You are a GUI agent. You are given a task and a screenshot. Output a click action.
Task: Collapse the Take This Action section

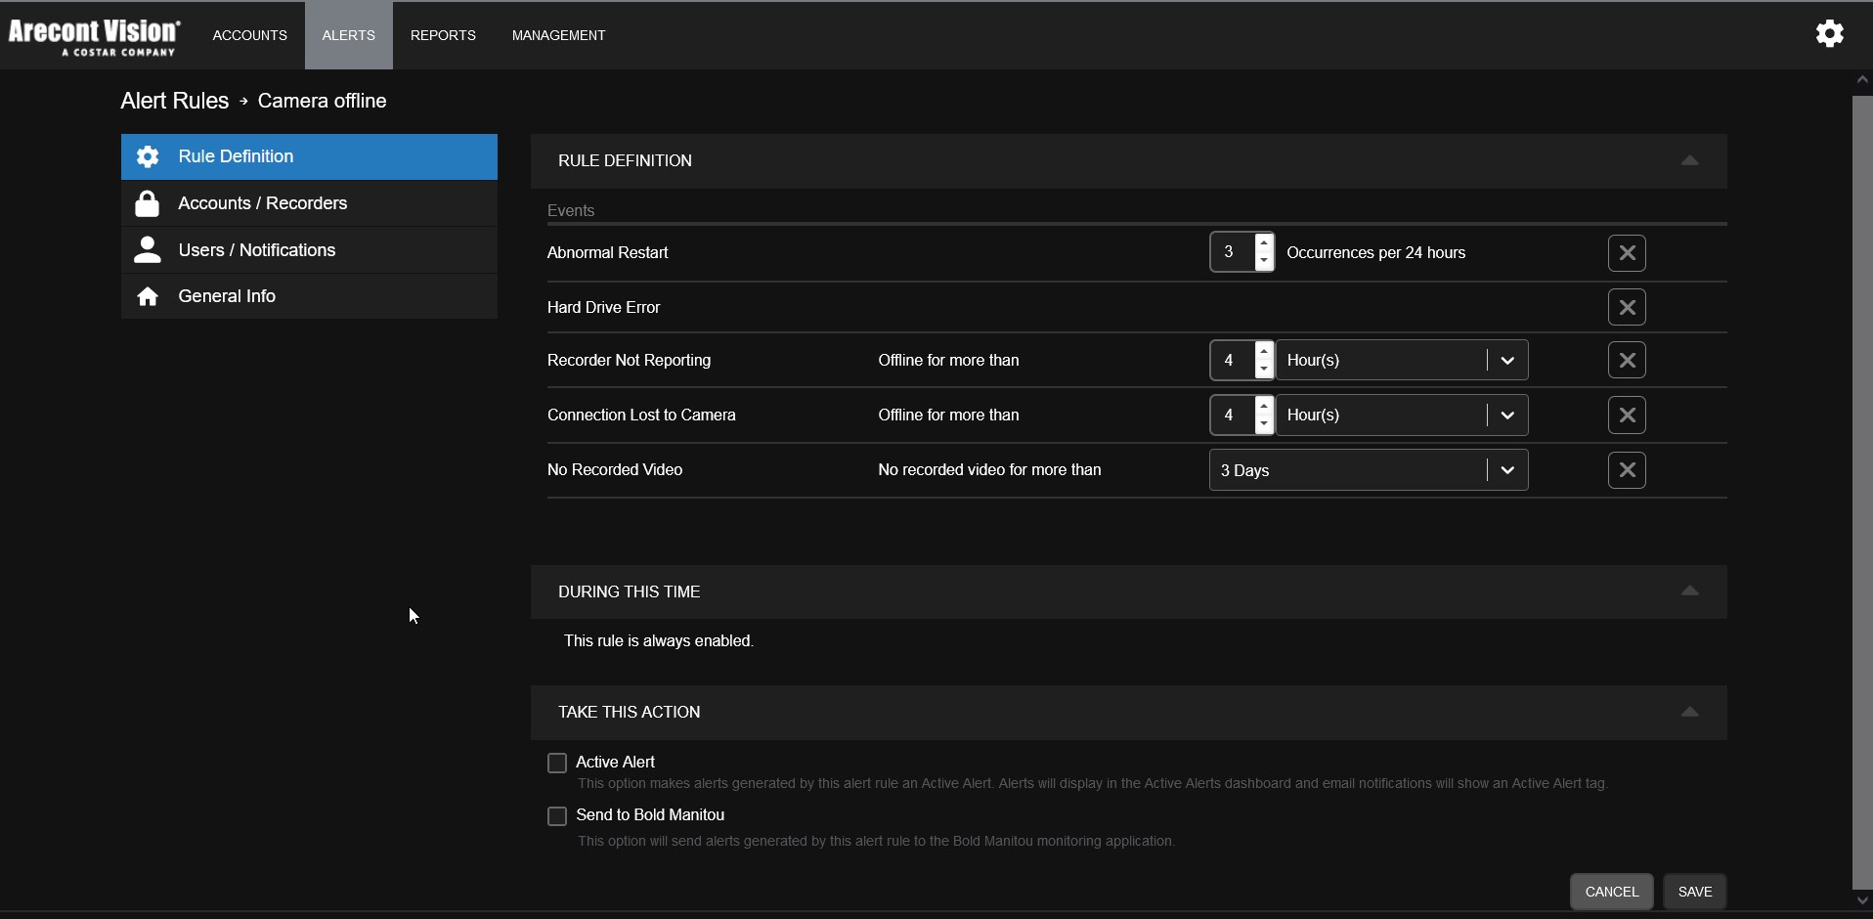(x=1690, y=712)
